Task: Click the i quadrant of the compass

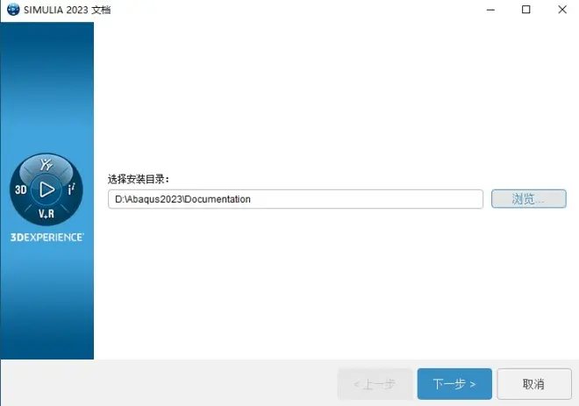Action: (x=71, y=189)
